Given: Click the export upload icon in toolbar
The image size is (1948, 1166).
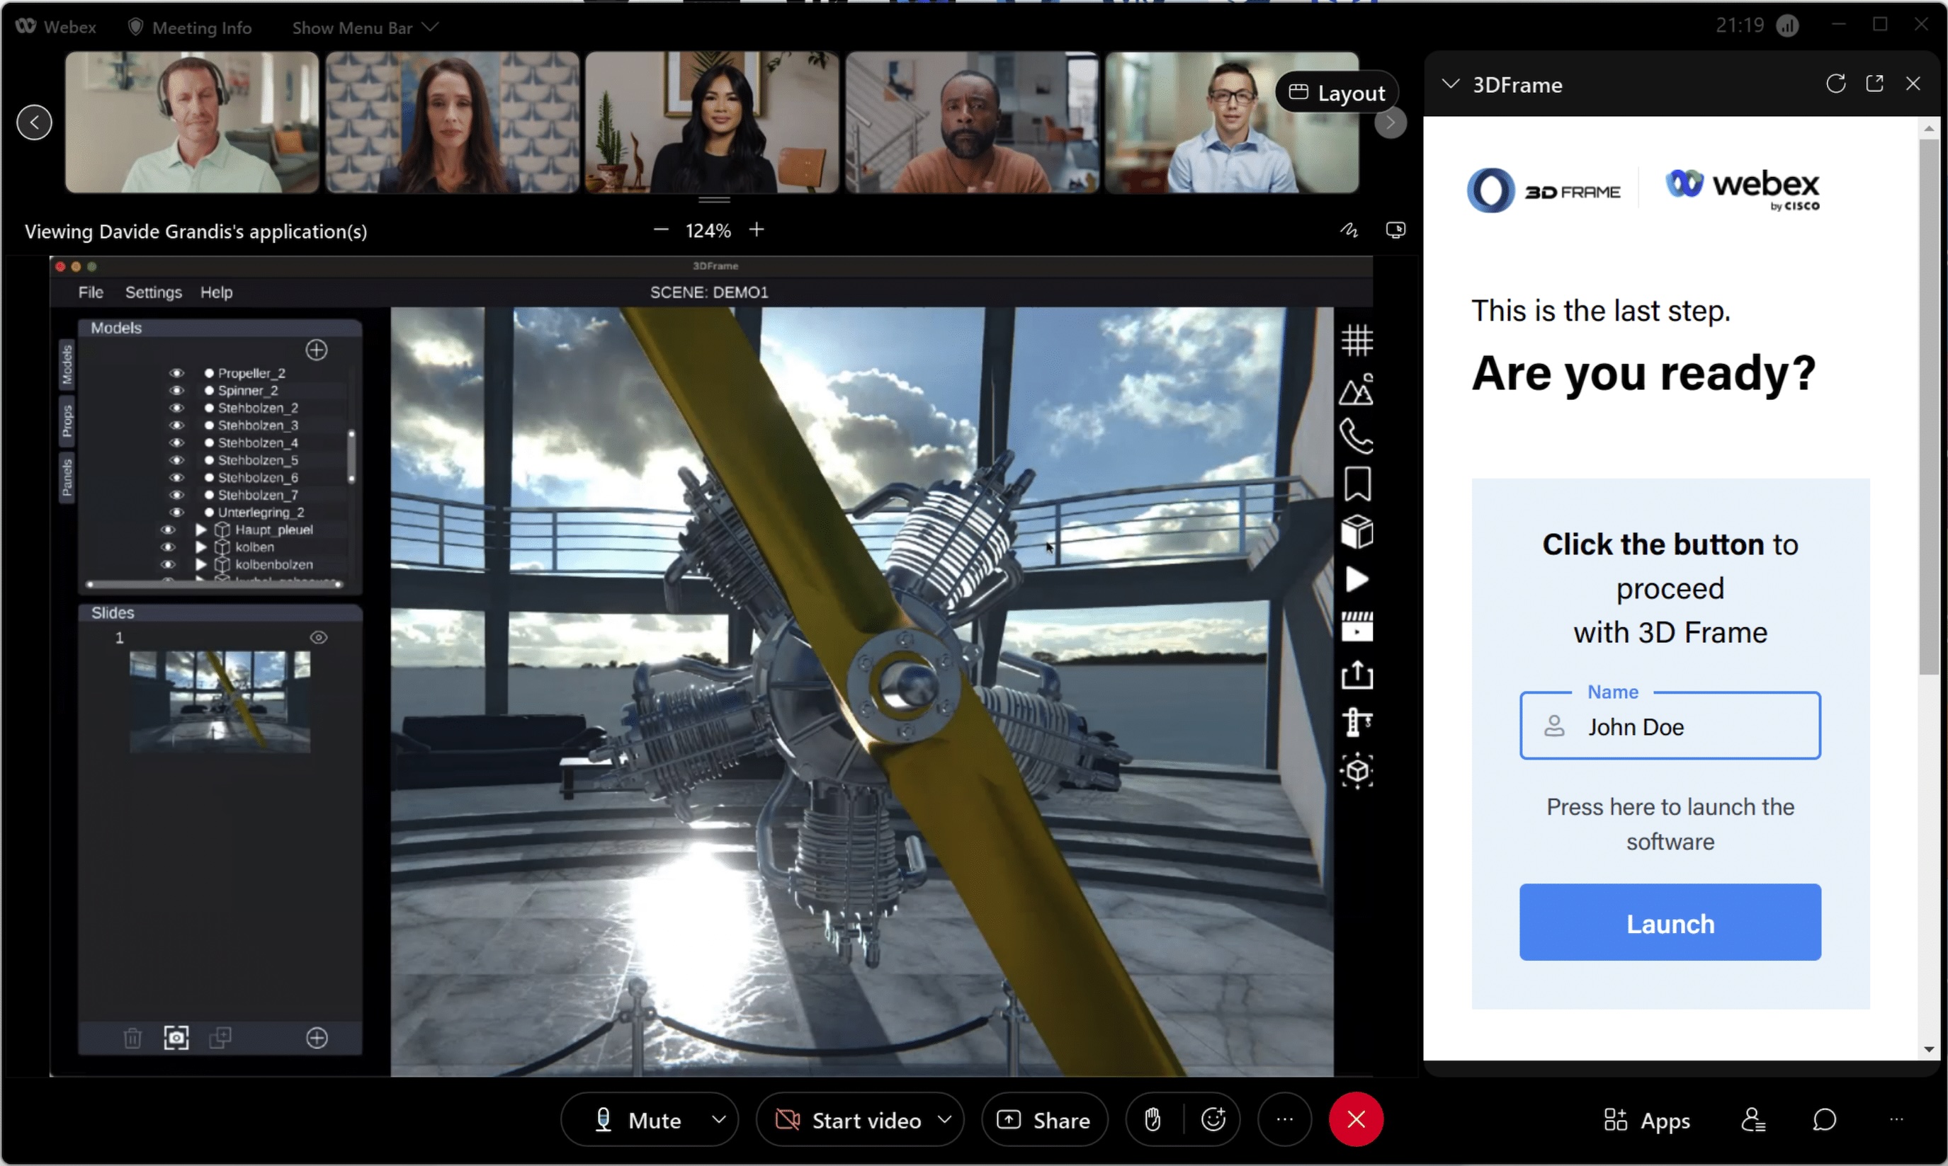Looking at the screenshot, I should (1356, 675).
